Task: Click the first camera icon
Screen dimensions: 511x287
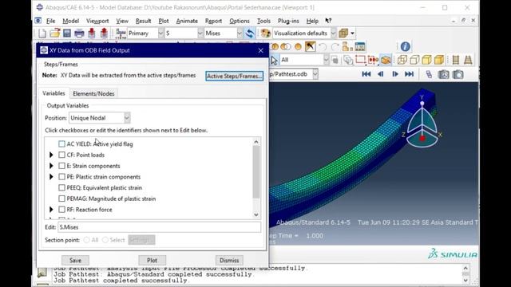Action: point(444,74)
